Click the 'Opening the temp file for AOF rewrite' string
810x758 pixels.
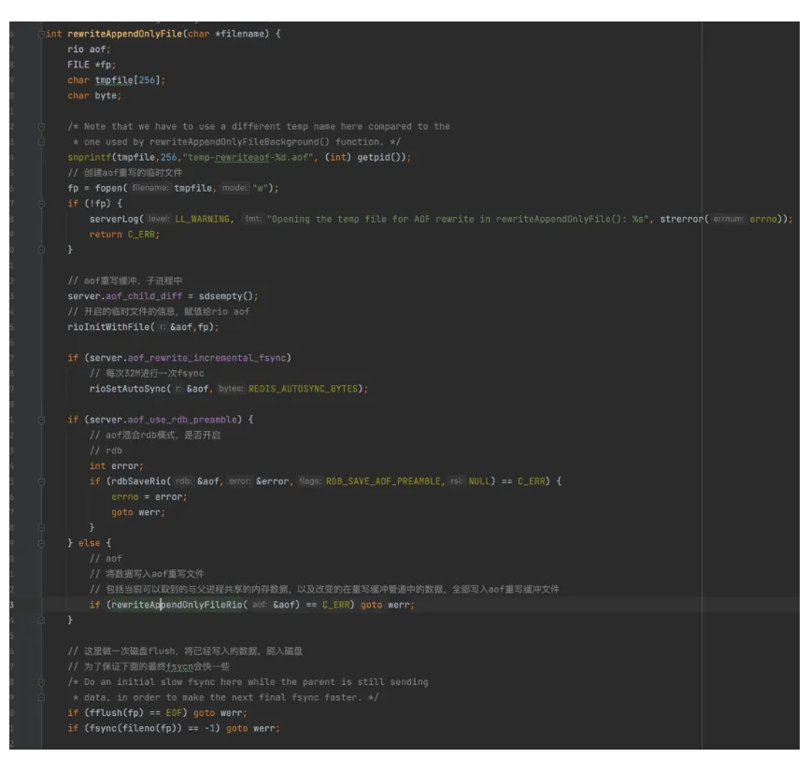click(457, 219)
